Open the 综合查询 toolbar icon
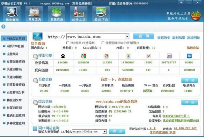204x137 pixels. (x=12, y=14)
